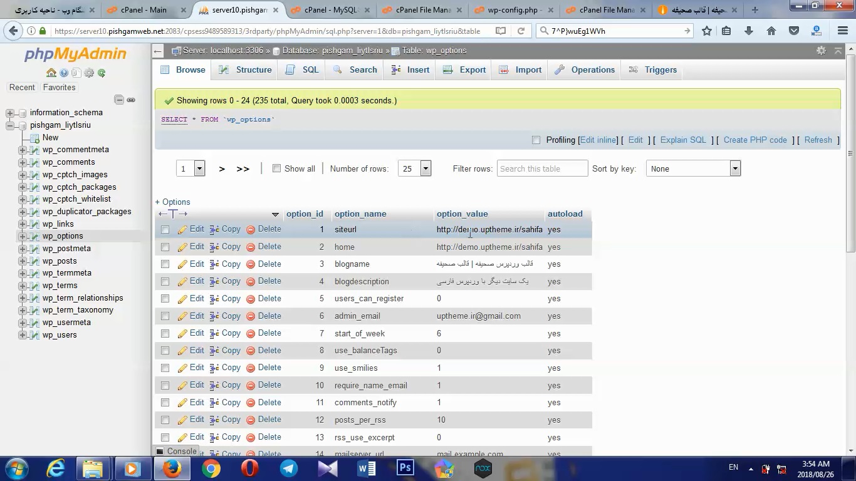The width and height of the screenshot is (856, 481).
Task: Select the use_balanceTags row checkbox
Action: click(x=165, y=351)
